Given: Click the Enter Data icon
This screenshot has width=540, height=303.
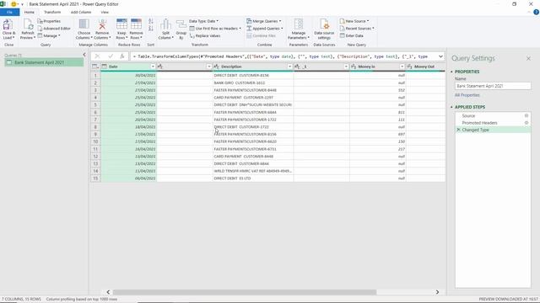Looking at the screenshot, I should pyautogui.click(x=343, y=35).
